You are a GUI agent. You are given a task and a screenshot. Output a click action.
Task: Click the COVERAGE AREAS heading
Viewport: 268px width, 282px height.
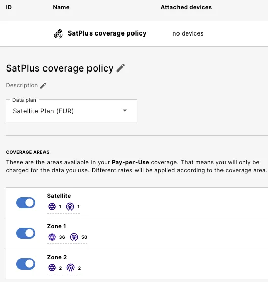tap(28, 152)
